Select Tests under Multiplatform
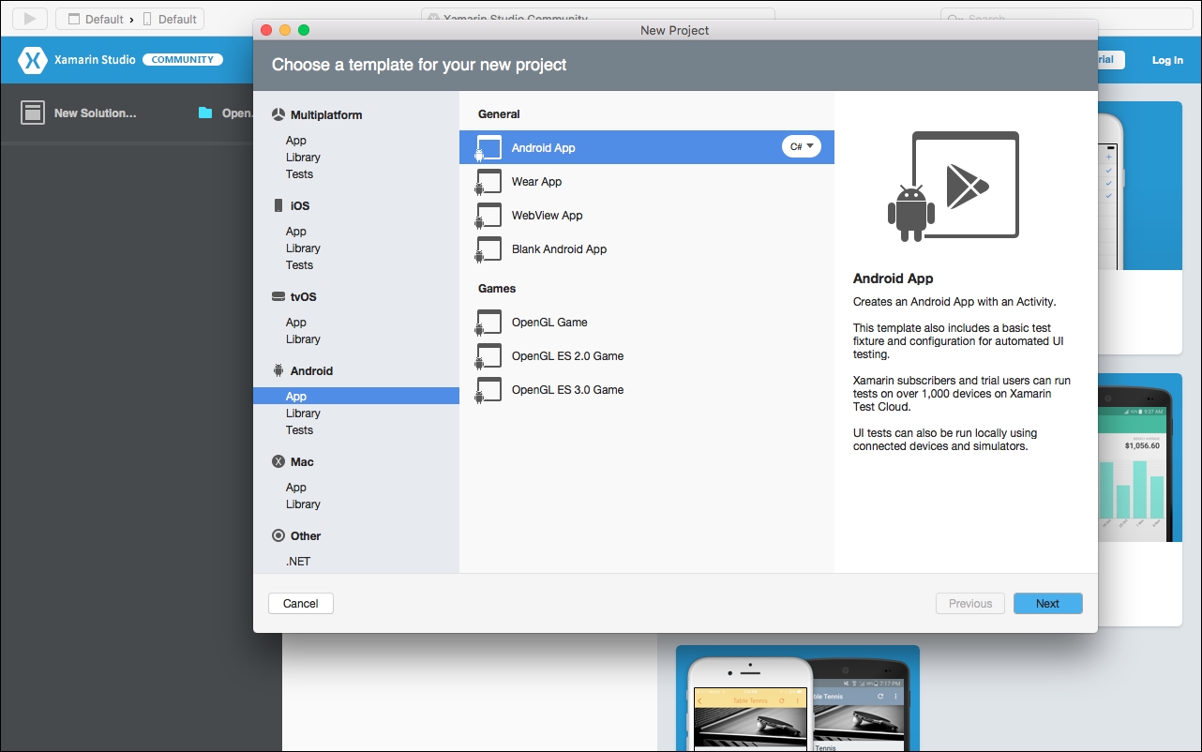The width and height of the screenshot is (1202, 752). point(299,174)
